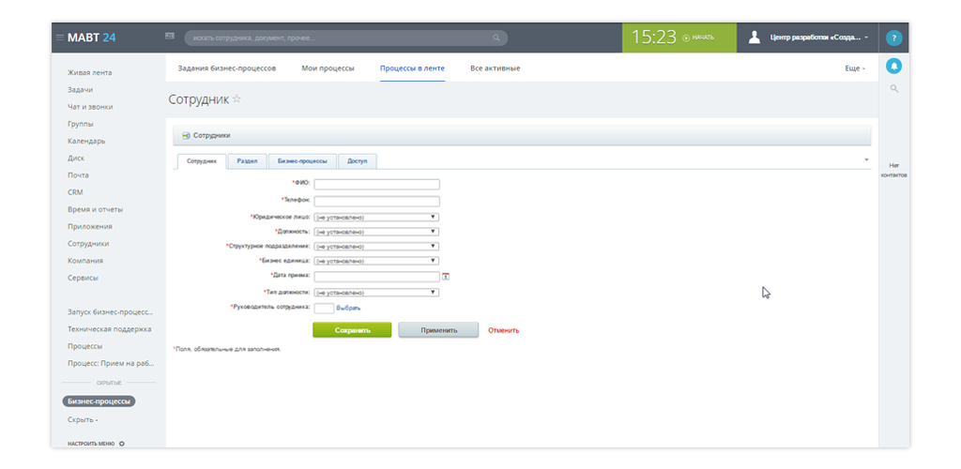The height and width of the screenshot is (469, 961).
Task: Expand the Центр разработки account menu
Action: 818,38
